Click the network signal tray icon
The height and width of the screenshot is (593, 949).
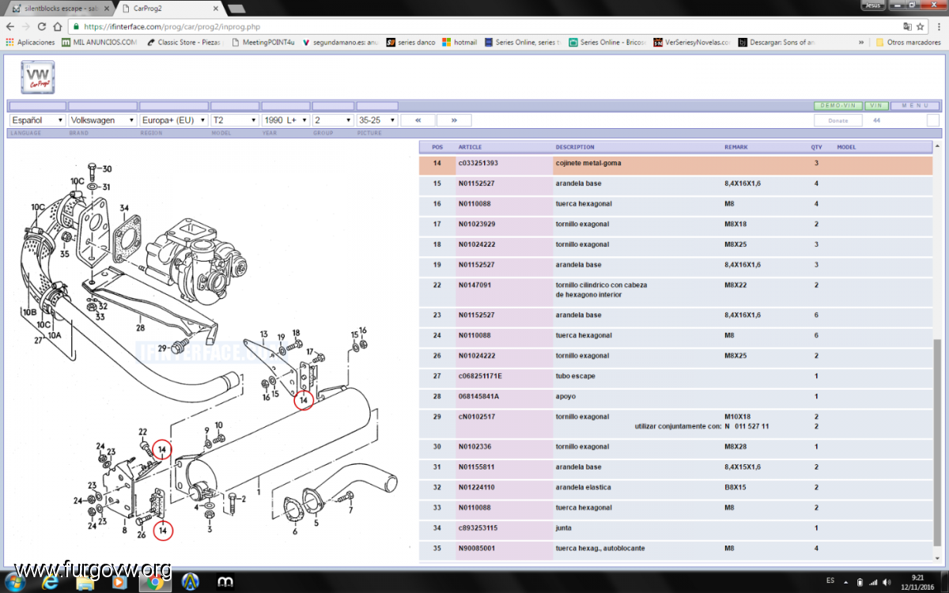(874, 582)
